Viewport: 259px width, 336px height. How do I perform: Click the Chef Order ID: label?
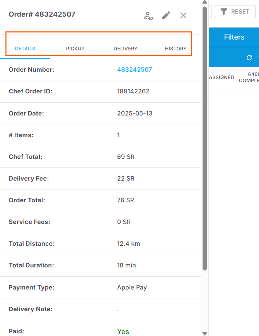click(30, 91)
